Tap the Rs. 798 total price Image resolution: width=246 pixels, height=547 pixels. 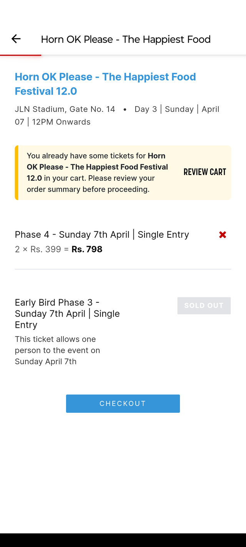(x=87, y=249)
